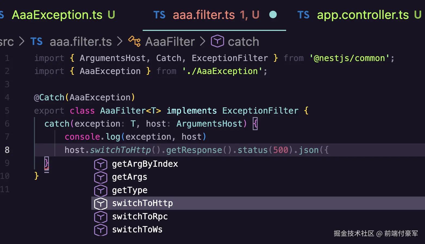Select switchToHttp autocomplete suggestion
The image size is (425, 244).
142,203
